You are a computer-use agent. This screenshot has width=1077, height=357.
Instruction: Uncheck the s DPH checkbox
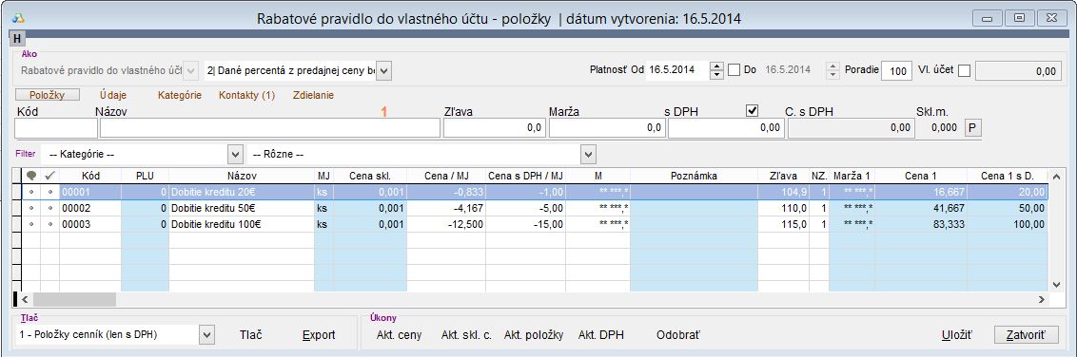pos(753,110)
